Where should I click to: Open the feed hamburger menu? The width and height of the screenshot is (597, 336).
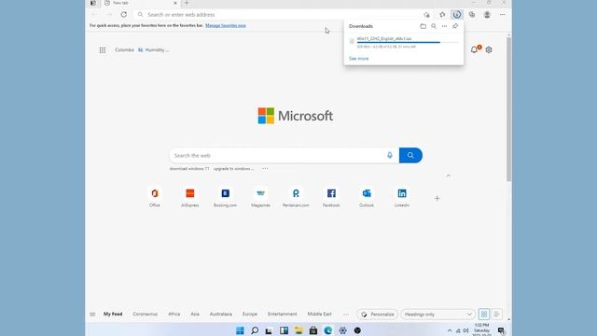(92, 315)
